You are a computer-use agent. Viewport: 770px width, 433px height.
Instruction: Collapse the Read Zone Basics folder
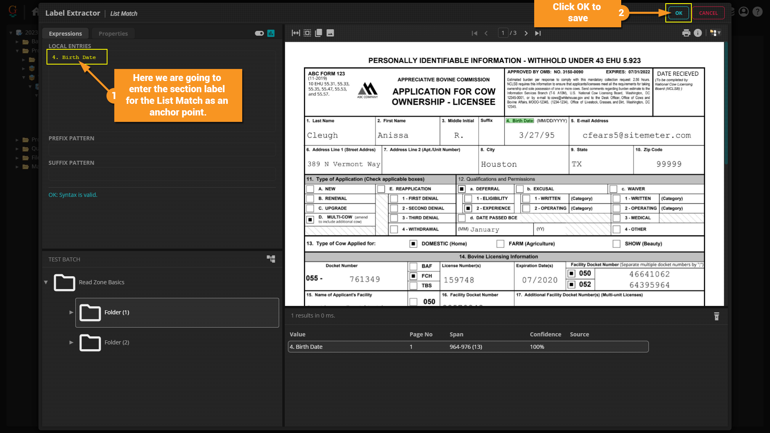pos(46,282)
